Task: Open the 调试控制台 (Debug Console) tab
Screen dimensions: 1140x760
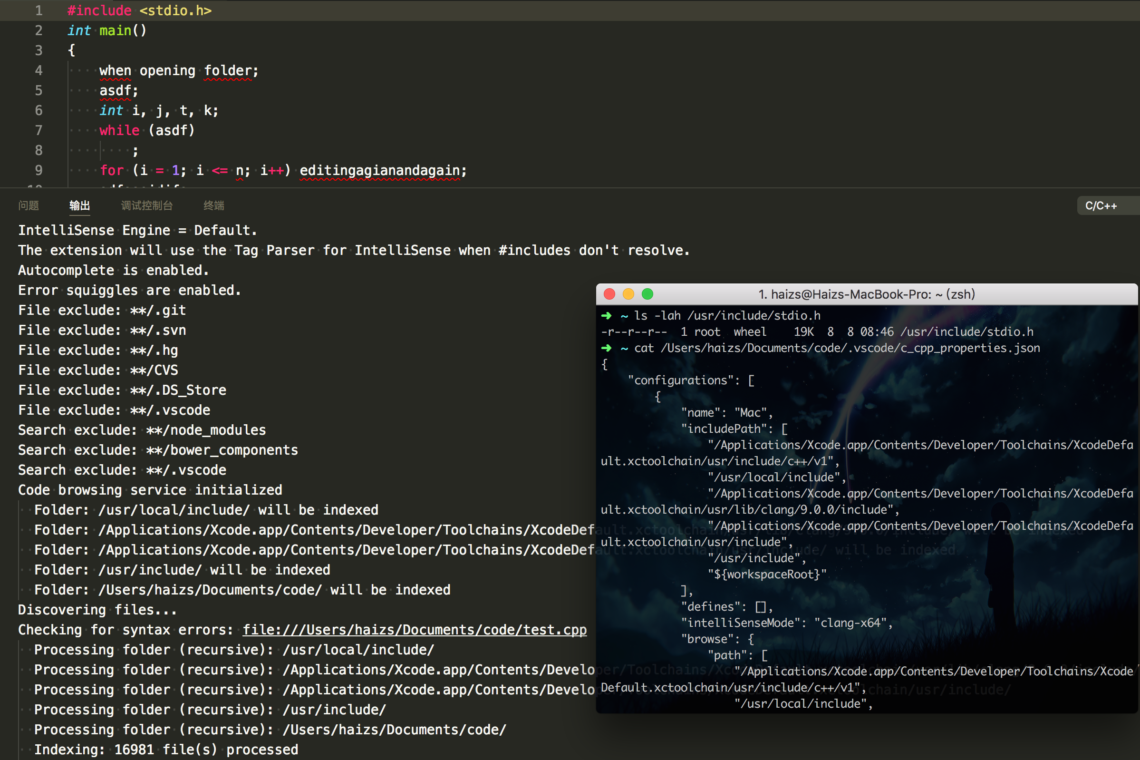Action: coord(146,205)
